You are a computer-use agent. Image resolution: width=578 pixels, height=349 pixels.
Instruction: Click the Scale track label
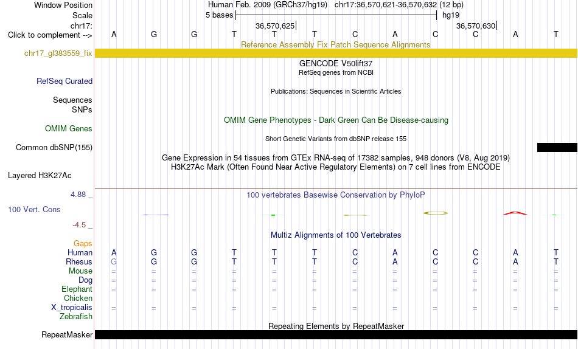[x=82, y=15]
